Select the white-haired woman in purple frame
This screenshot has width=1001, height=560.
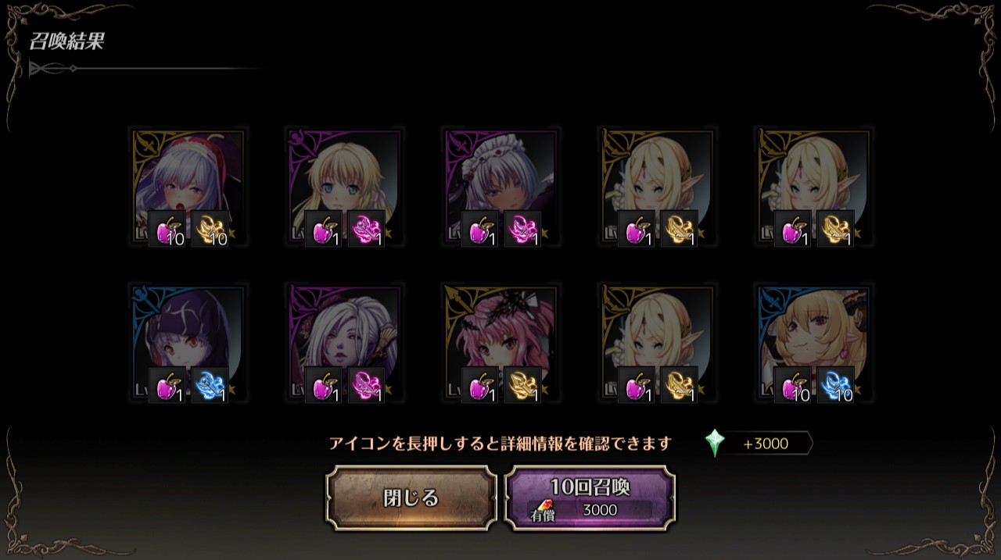point(344,344)
